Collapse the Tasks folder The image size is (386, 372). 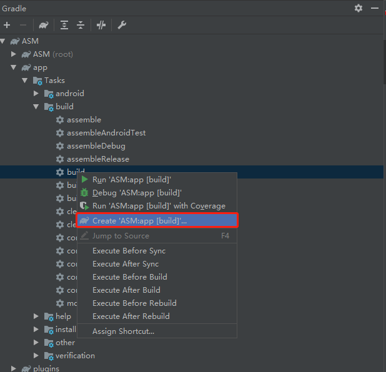pyautogui.click(x=24, y=81)
